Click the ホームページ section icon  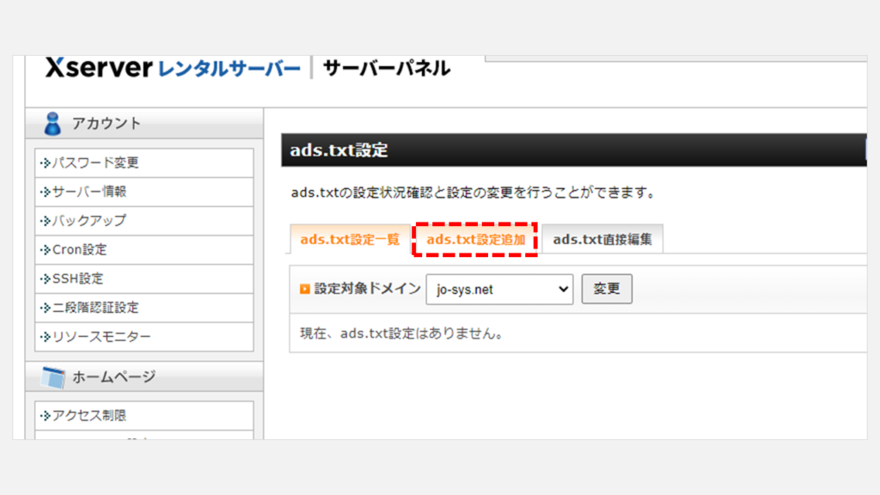53,377
